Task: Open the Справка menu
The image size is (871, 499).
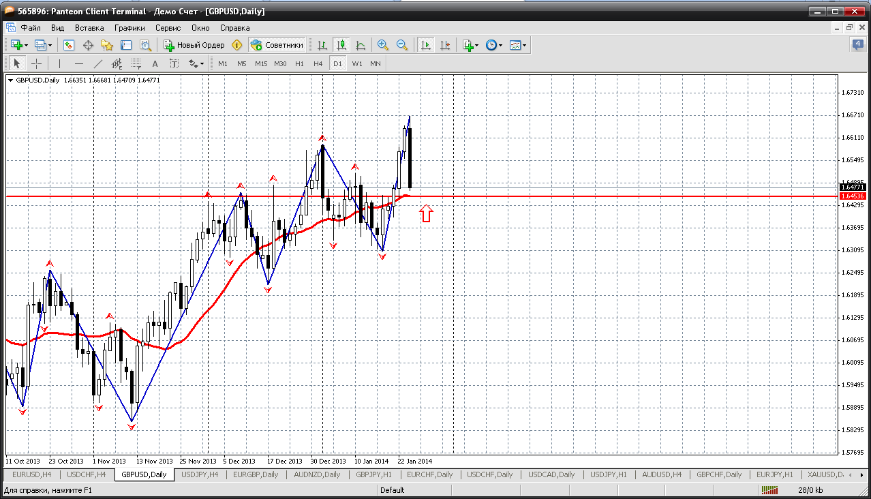Action: pyautogui.click(x=235, y=28)
